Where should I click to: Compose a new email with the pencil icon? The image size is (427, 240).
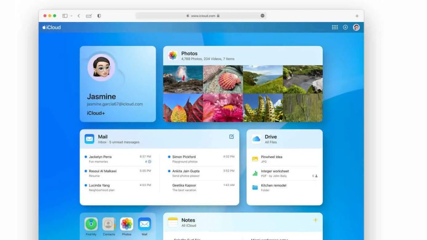[232, 137]
